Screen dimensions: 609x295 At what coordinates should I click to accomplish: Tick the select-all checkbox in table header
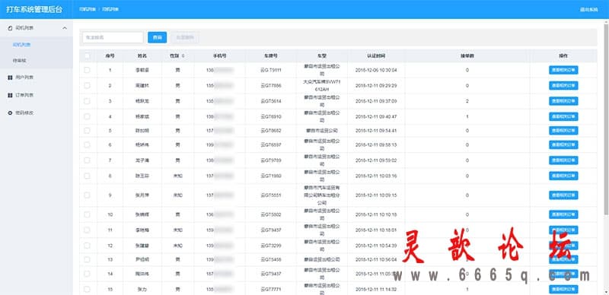pyautogui.click(x=87, y=56)
